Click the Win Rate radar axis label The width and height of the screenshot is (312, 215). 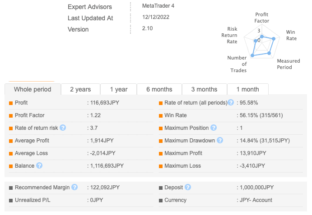tap(291, 35)
